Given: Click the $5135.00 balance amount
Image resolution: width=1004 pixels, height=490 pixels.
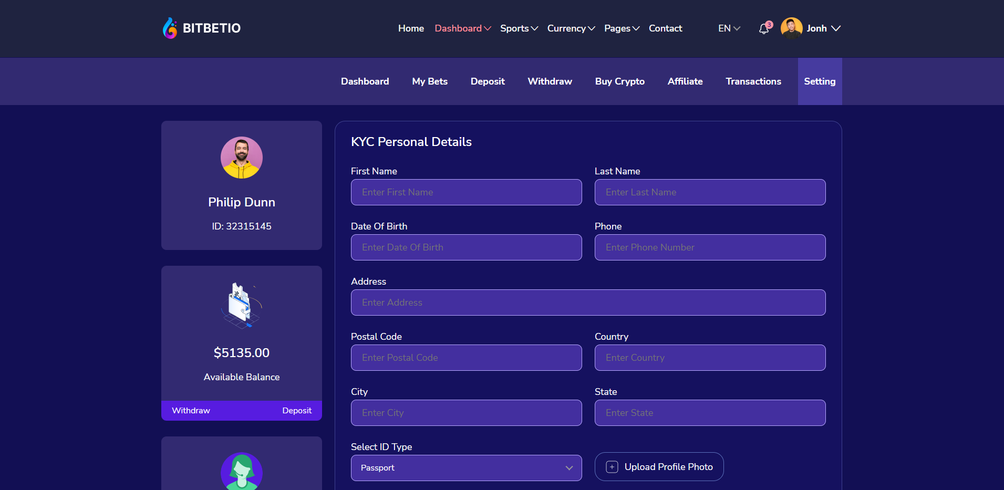Looking at the screenshot, I should 242,353.
